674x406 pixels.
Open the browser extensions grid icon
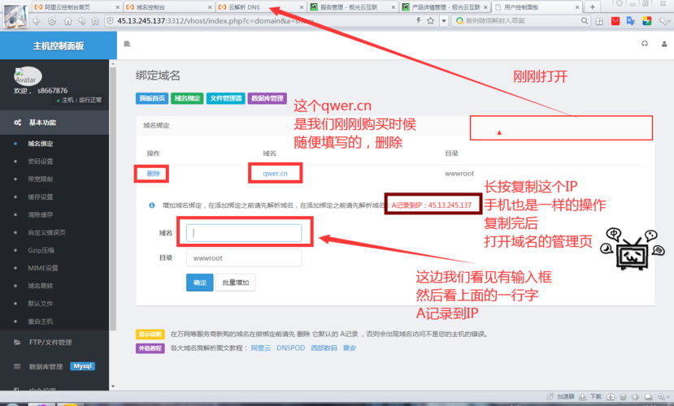[600, 21]
